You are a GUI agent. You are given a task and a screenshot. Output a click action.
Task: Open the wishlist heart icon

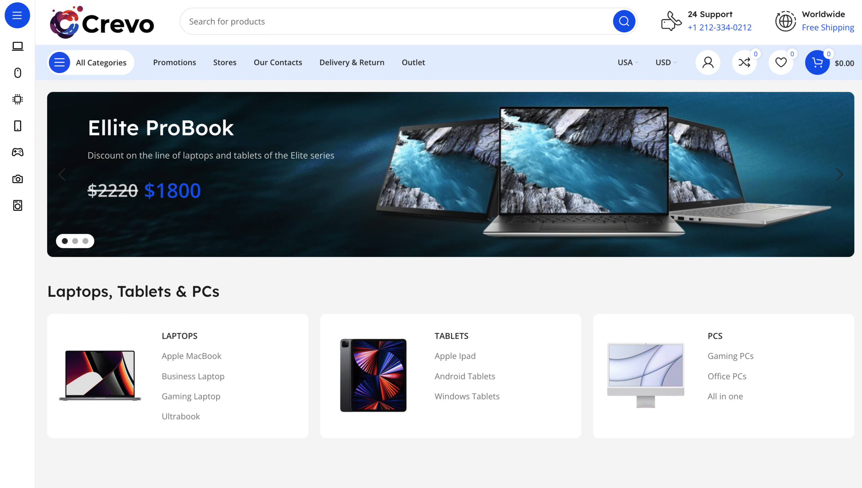click(x=781, y=63)
